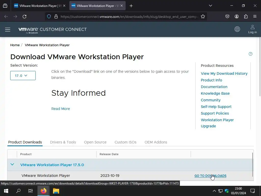Open the Product Info link

pyautogui.click(x=211, y=80)
